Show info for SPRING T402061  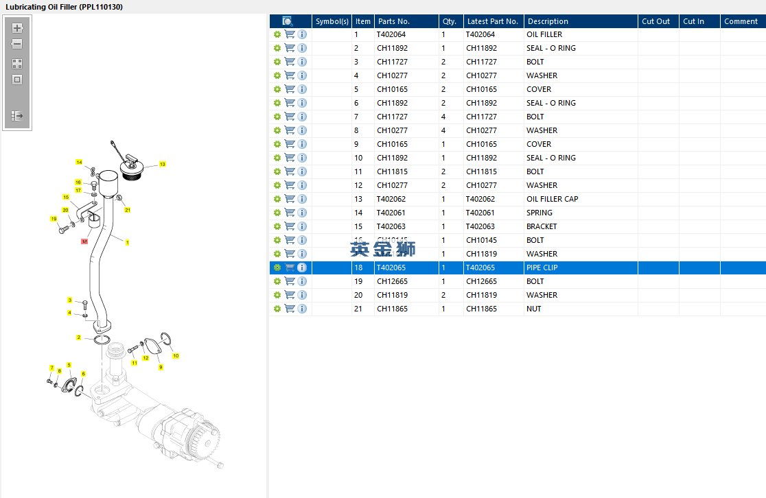pos(302,213)
